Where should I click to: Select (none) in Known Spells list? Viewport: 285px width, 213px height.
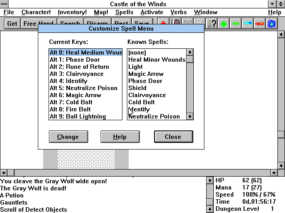click(157, 52)
